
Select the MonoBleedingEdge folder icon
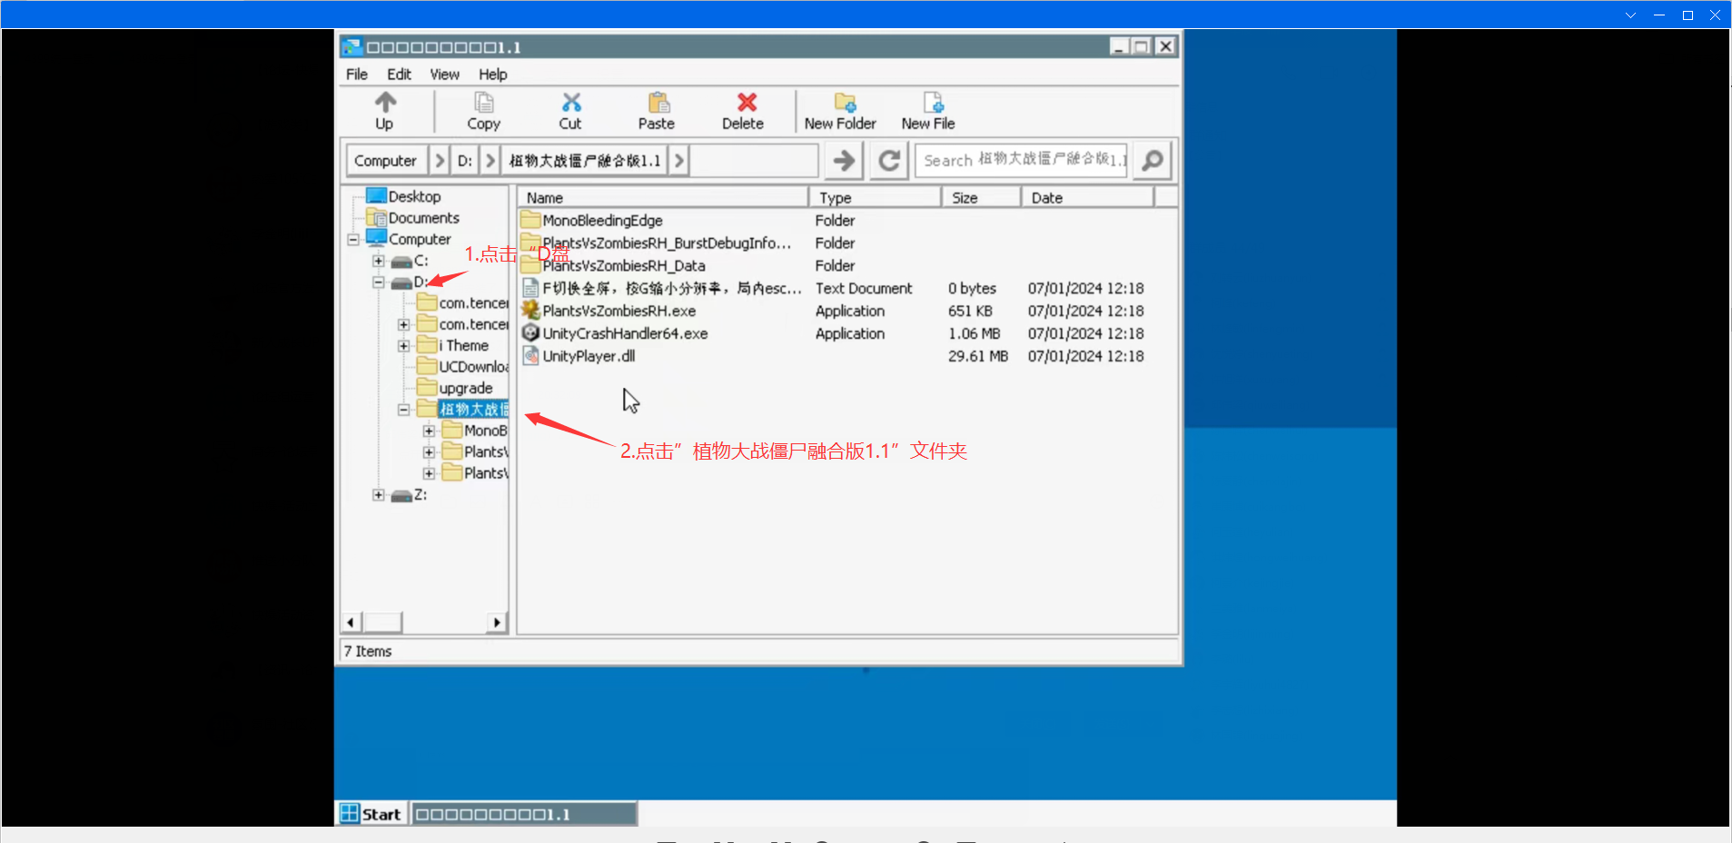coord(530,220)
